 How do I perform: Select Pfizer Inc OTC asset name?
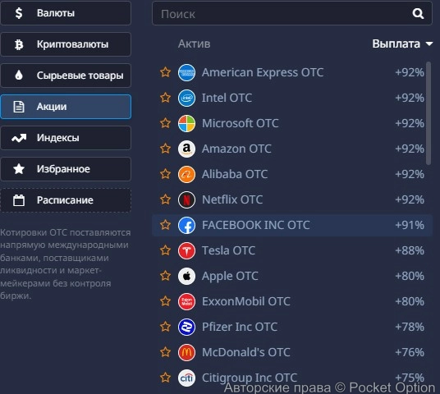pyautogui.click(x=240, y=327)
